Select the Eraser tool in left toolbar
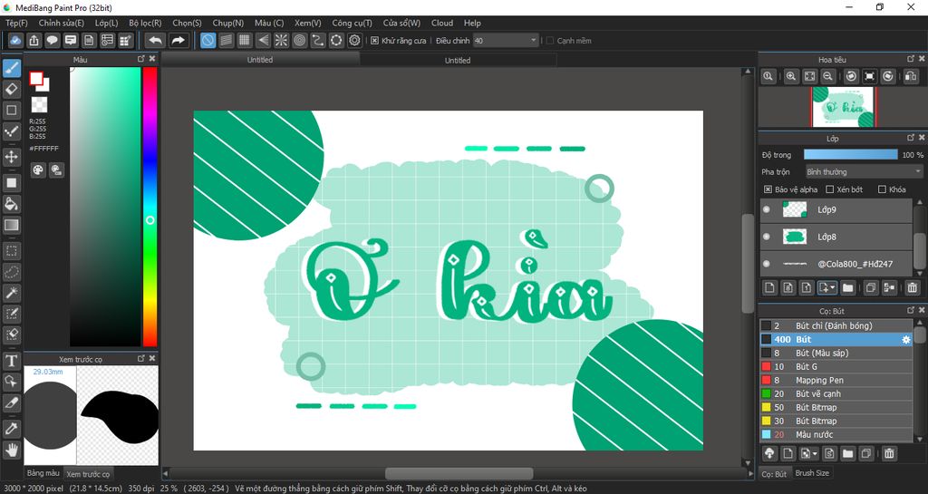 [x=12, y=89]
